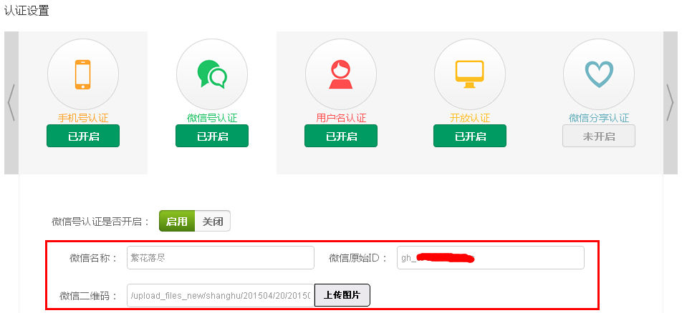Focus the 微信原始ID text field
687x313 pixels.
[x=491, y=258]
